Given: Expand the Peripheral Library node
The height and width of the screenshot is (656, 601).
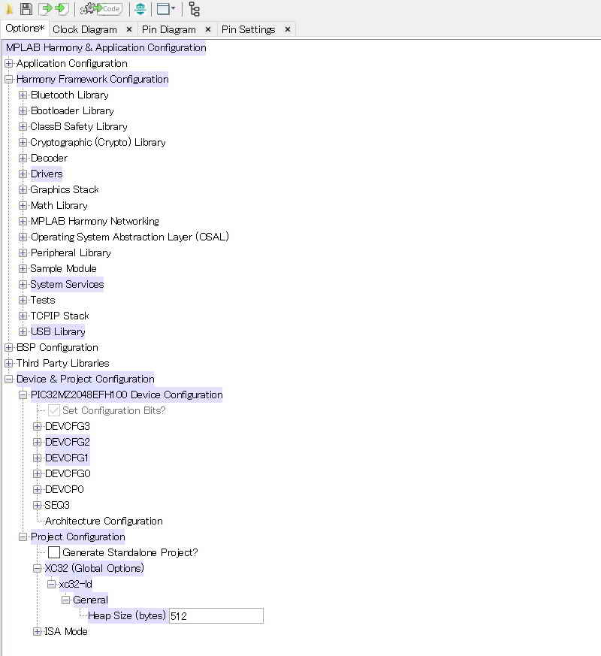Looking at the screenshot, I should pos(23,252).
